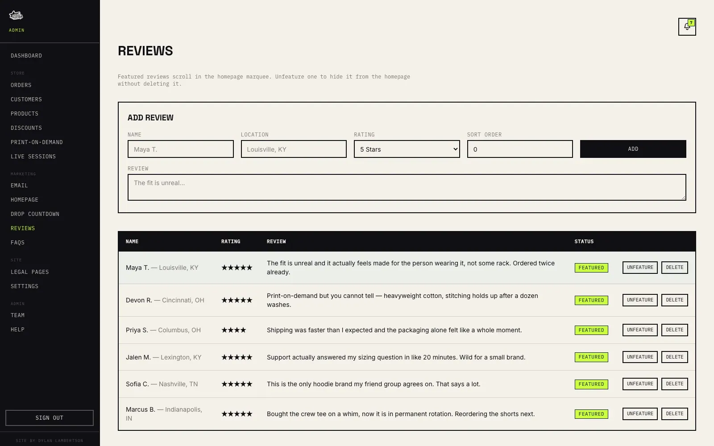Delete Maya T.'s review

[x=675, y=268]
